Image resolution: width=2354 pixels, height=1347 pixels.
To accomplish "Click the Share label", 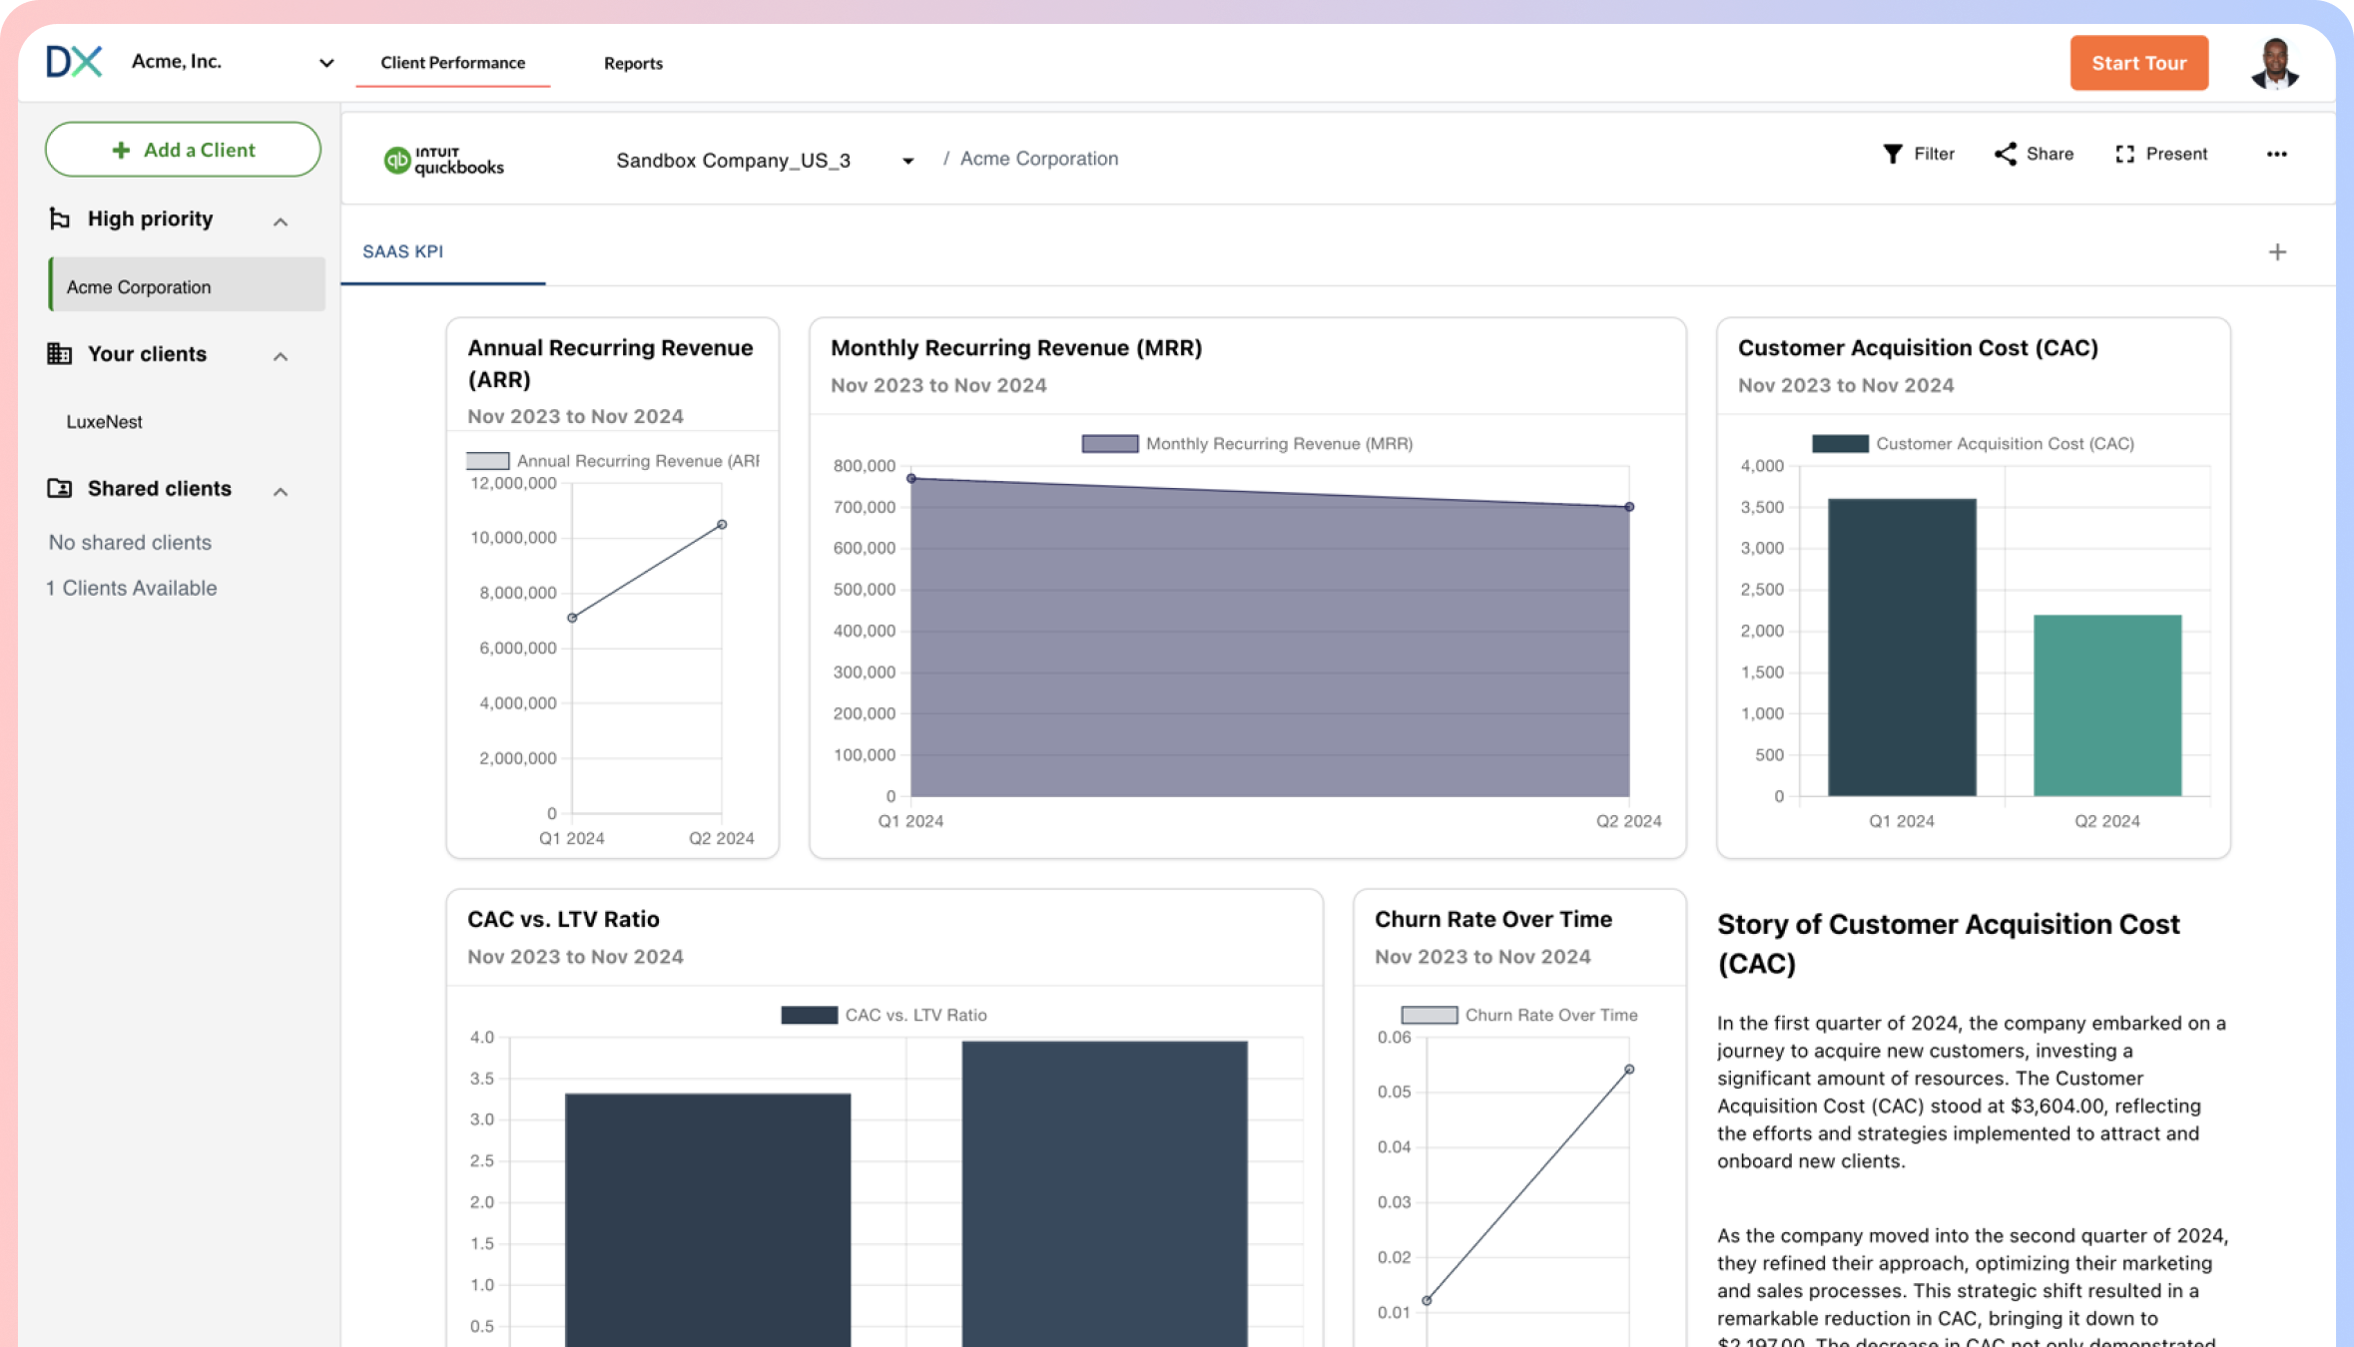I will (x=2050, y=154).
